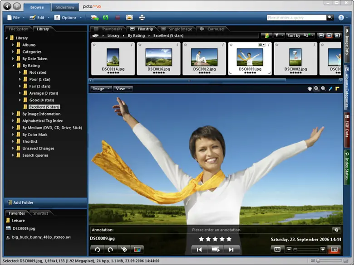
Task: Click the fifth rating star under image
Action: [229, 239]
